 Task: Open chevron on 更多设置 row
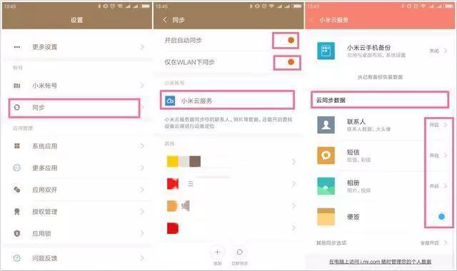142,47
